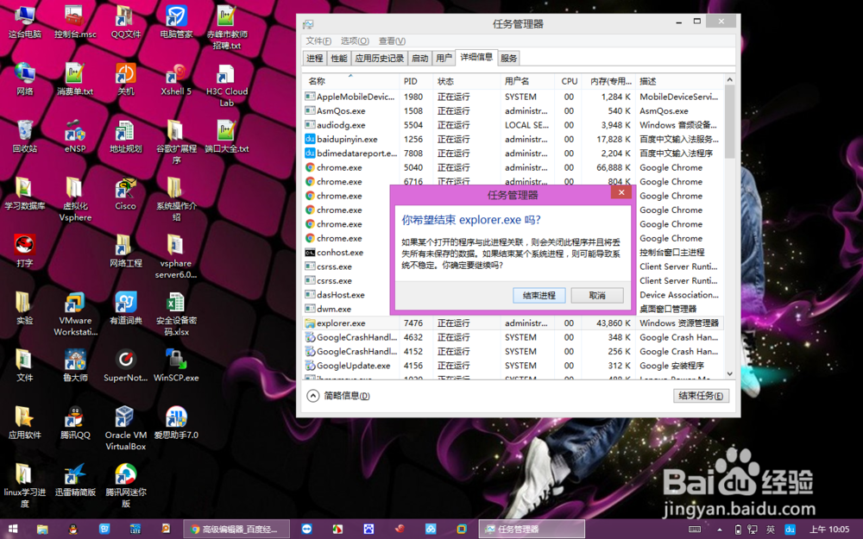Select the 关机 desktop shortcut icon
863x539 pixels.
click(x=125, y=79)
